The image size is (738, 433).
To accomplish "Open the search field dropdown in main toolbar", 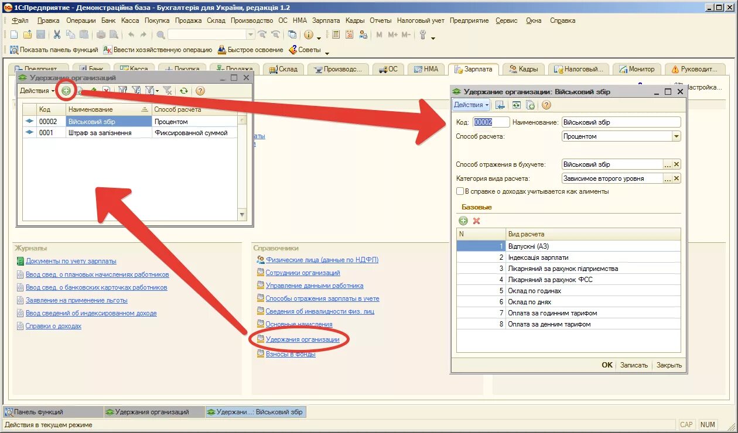I will [251, 35].
